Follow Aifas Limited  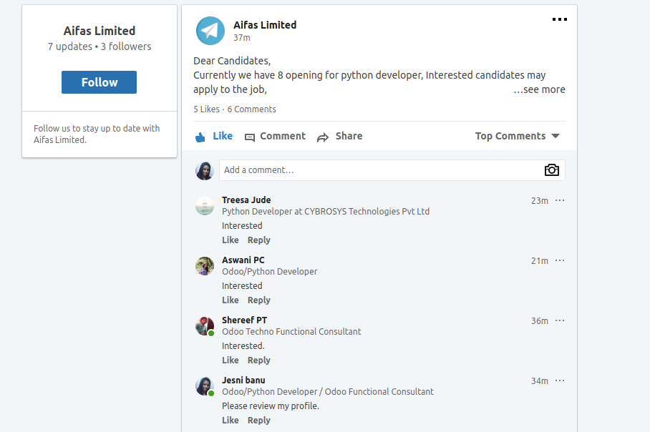(x=99, y=82)
